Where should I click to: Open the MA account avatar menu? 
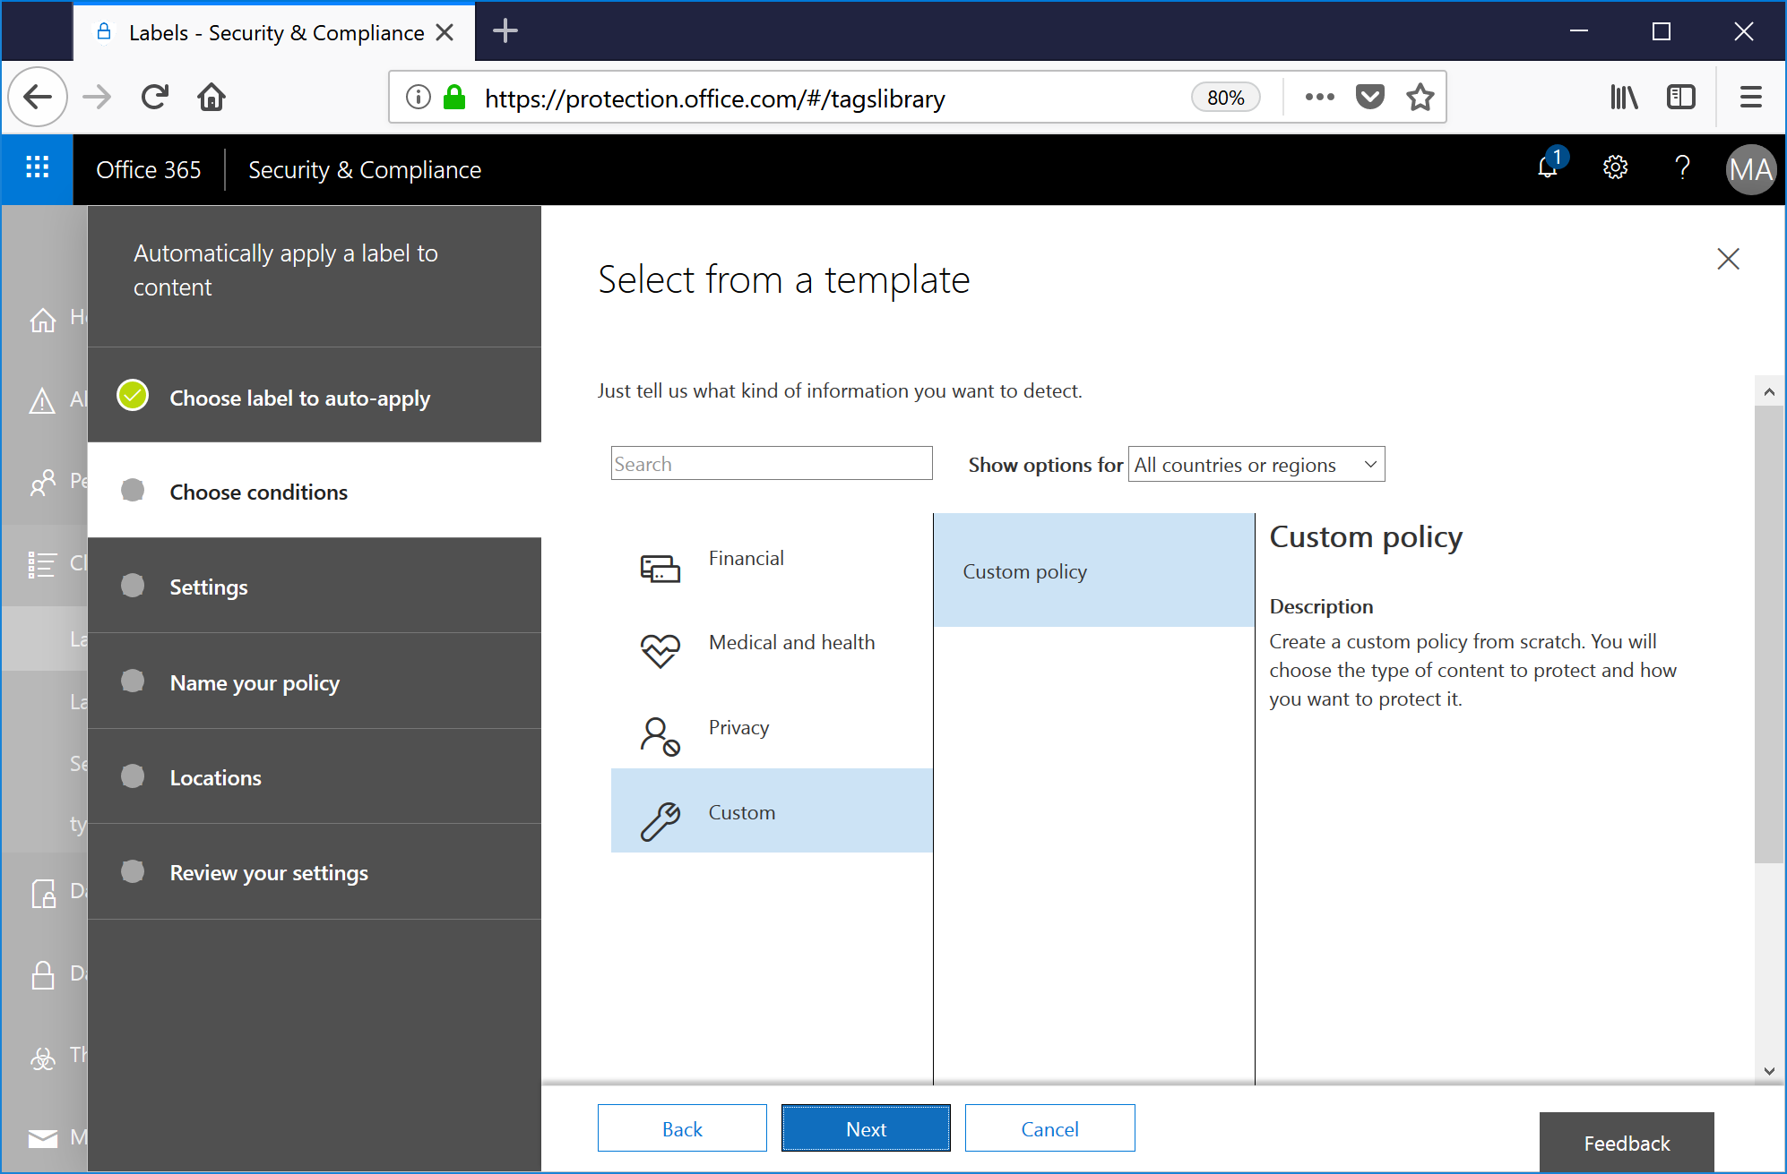click(1749, 169)
